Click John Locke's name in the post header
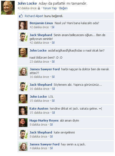 point(27,3)
